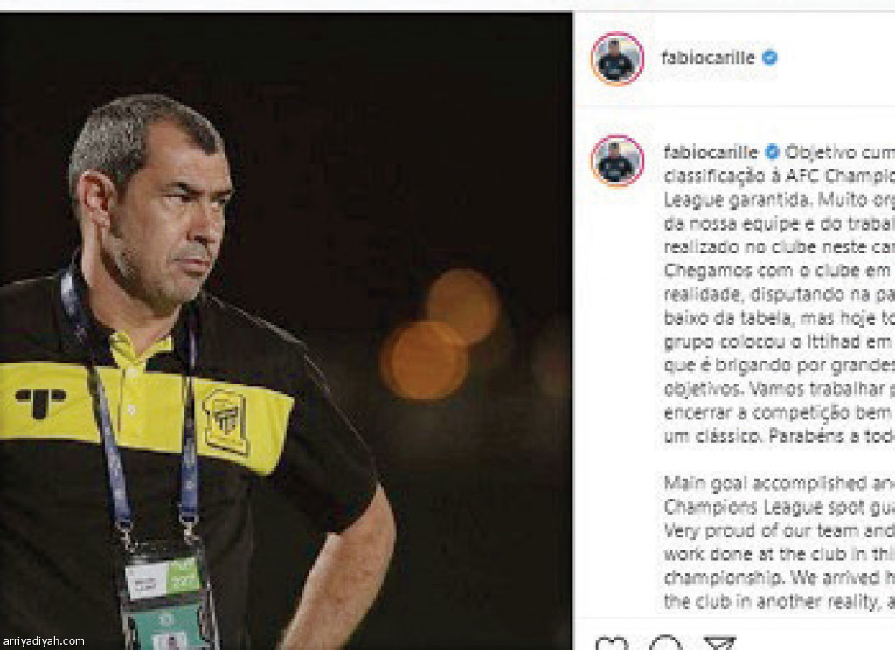Click the arriyadiyah.com watermark
The height and width of the screenshot is (650, 895).
point(43,641)
